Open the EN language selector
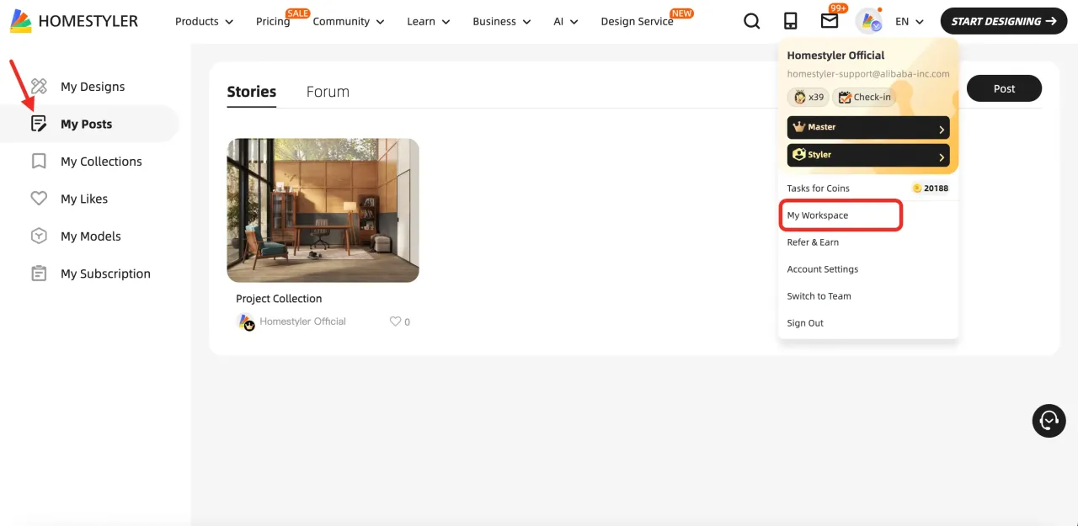The width and height of the screenshot is (1078, 526). click(909, 22)
